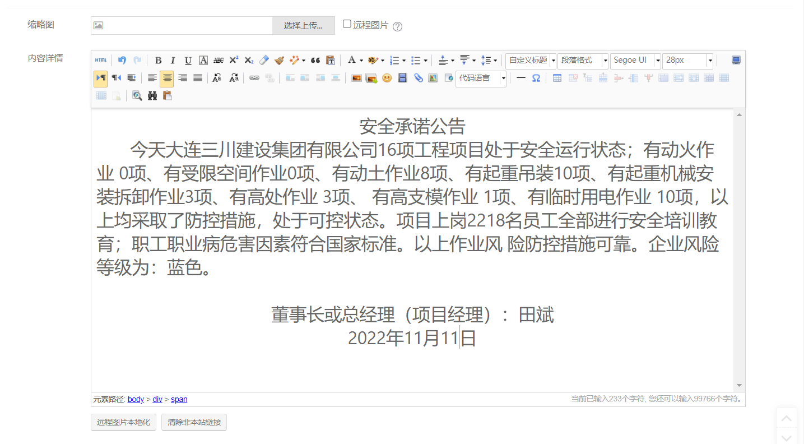Toggle bold formatting
The image size is (804, 444).
pos(158,61)
